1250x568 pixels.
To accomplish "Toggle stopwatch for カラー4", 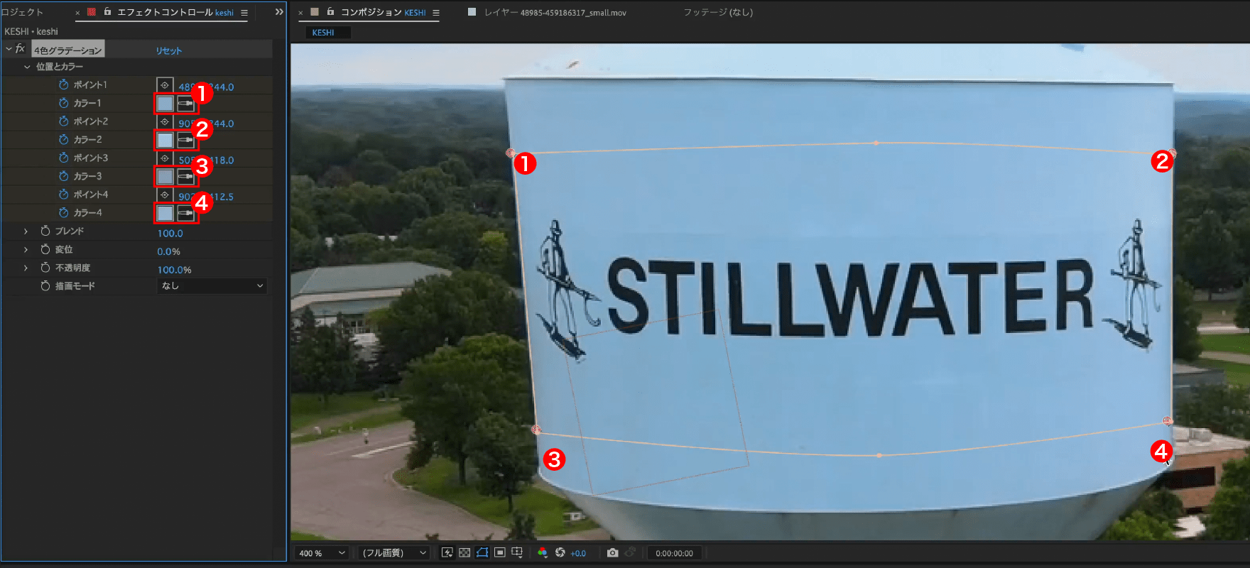I will tap(64, 213).
